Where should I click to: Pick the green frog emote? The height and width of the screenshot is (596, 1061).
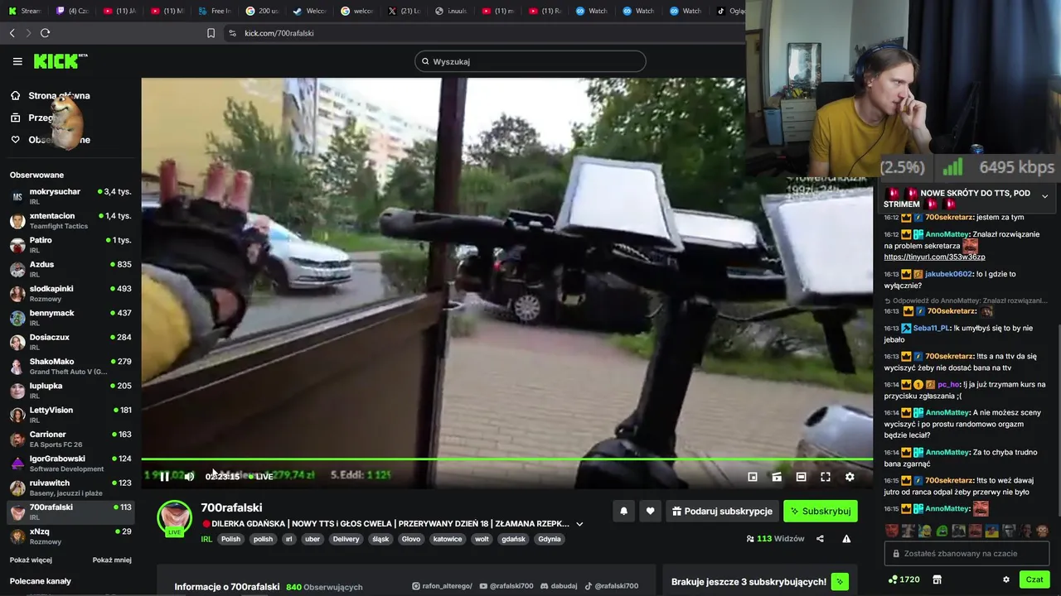pos(942,531)
